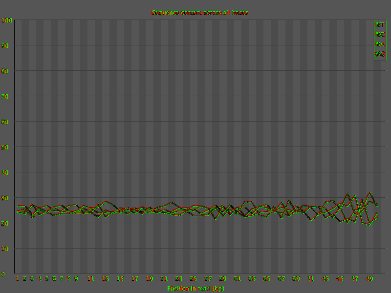
Task: Click the 50 label on the y-axis
Action: 5,147
